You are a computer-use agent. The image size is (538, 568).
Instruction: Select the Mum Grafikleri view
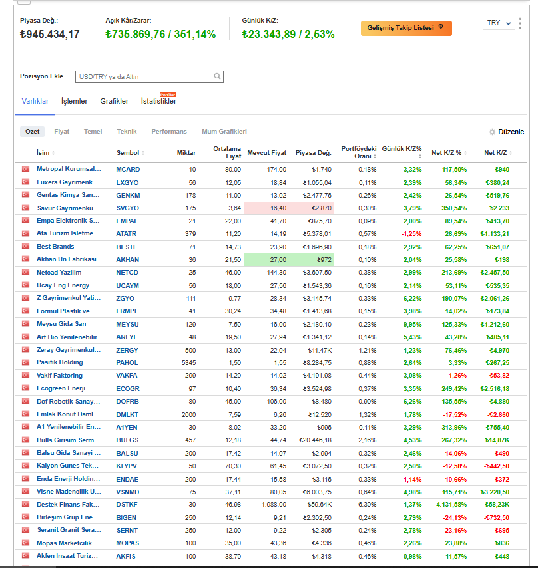pyautogui.click(x=224, y=132)
